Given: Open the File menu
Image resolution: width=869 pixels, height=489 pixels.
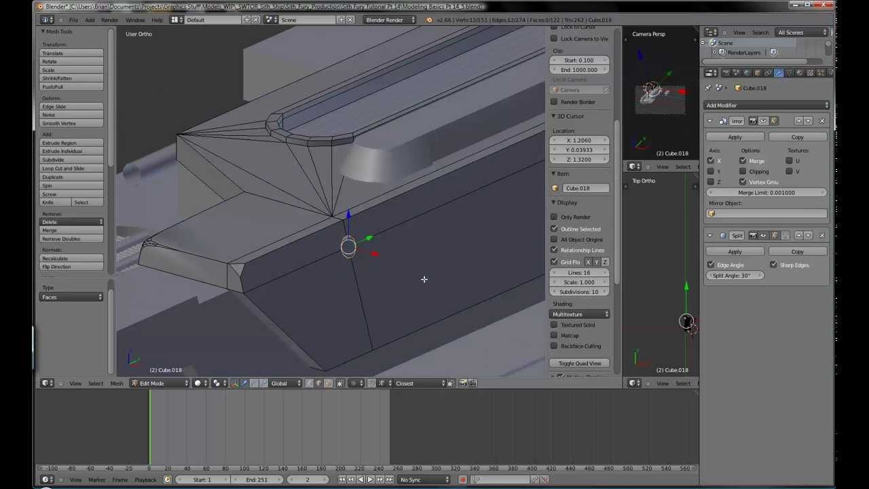Looking at the screenshot, I should 73,20.
